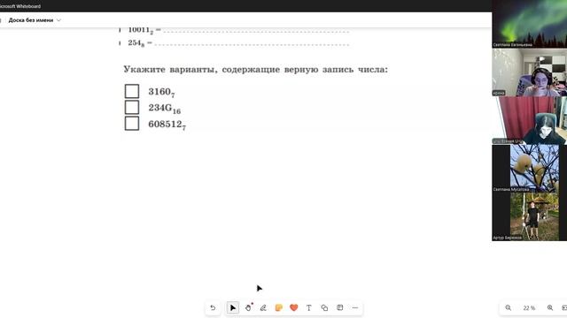Click the text 608512₇

pyautogui.click(x=167, y=125)
